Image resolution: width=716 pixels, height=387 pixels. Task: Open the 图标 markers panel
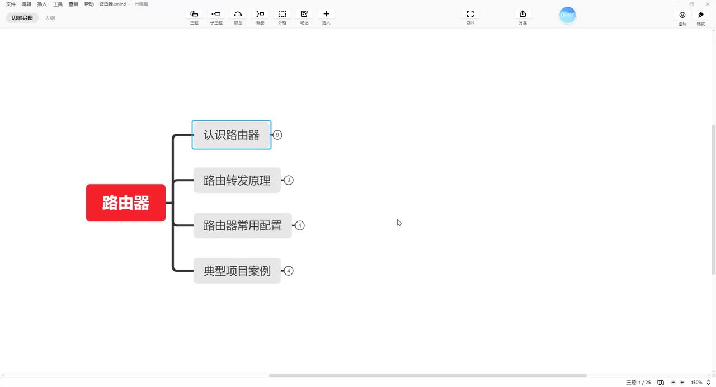(682, 15)
